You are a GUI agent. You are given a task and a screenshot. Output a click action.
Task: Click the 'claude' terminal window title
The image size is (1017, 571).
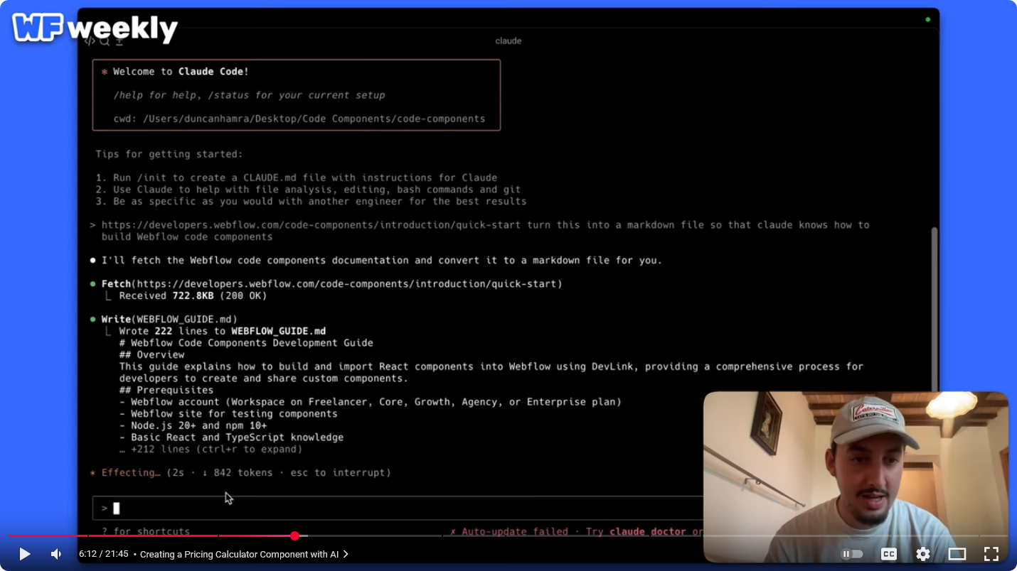(x=508, y=41)
